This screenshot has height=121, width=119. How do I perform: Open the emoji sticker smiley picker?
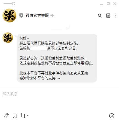(112, 116)
